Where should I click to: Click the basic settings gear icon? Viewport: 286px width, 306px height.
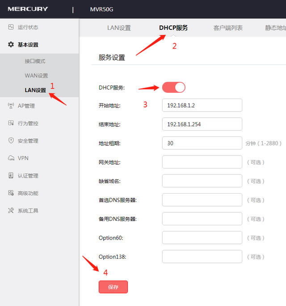click(11, 45)
